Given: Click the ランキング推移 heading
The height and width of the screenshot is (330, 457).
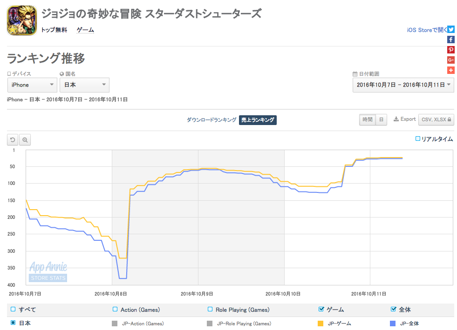Looking at the screenshot, I should [46, 58].
